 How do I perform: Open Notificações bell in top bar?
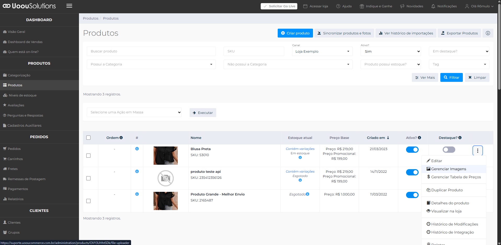click(x=444, y=6)
